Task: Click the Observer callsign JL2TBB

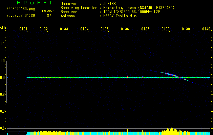Action: click(109, 4)
